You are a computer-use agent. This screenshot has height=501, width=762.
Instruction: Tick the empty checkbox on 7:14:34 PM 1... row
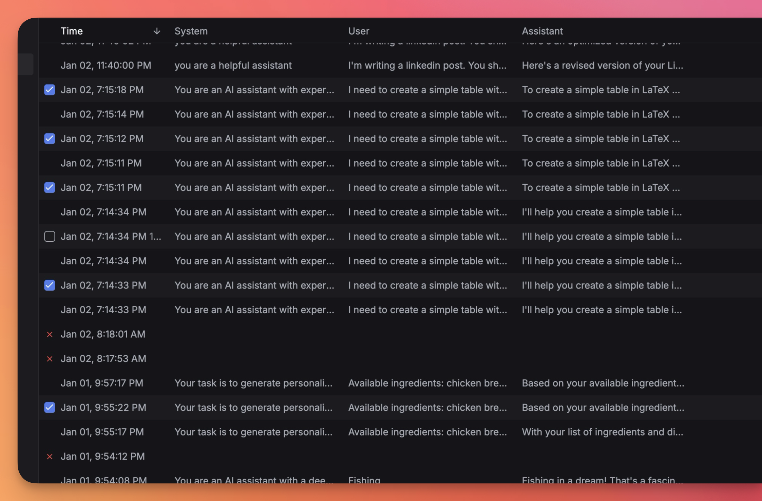pyautogui.click(x=50, y=237)
